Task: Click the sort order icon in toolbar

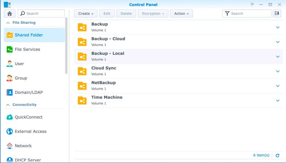Action: (x=277, y=13)
